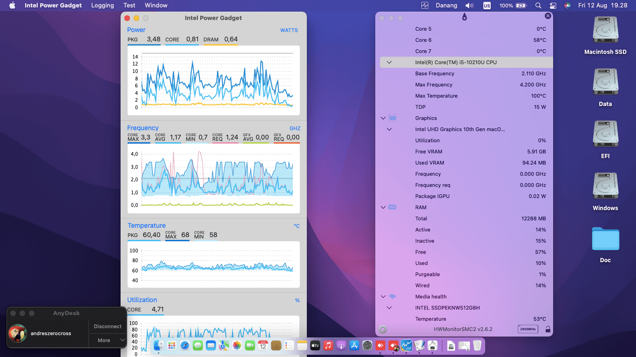Select the TDP 15 W row

point(466,107)
